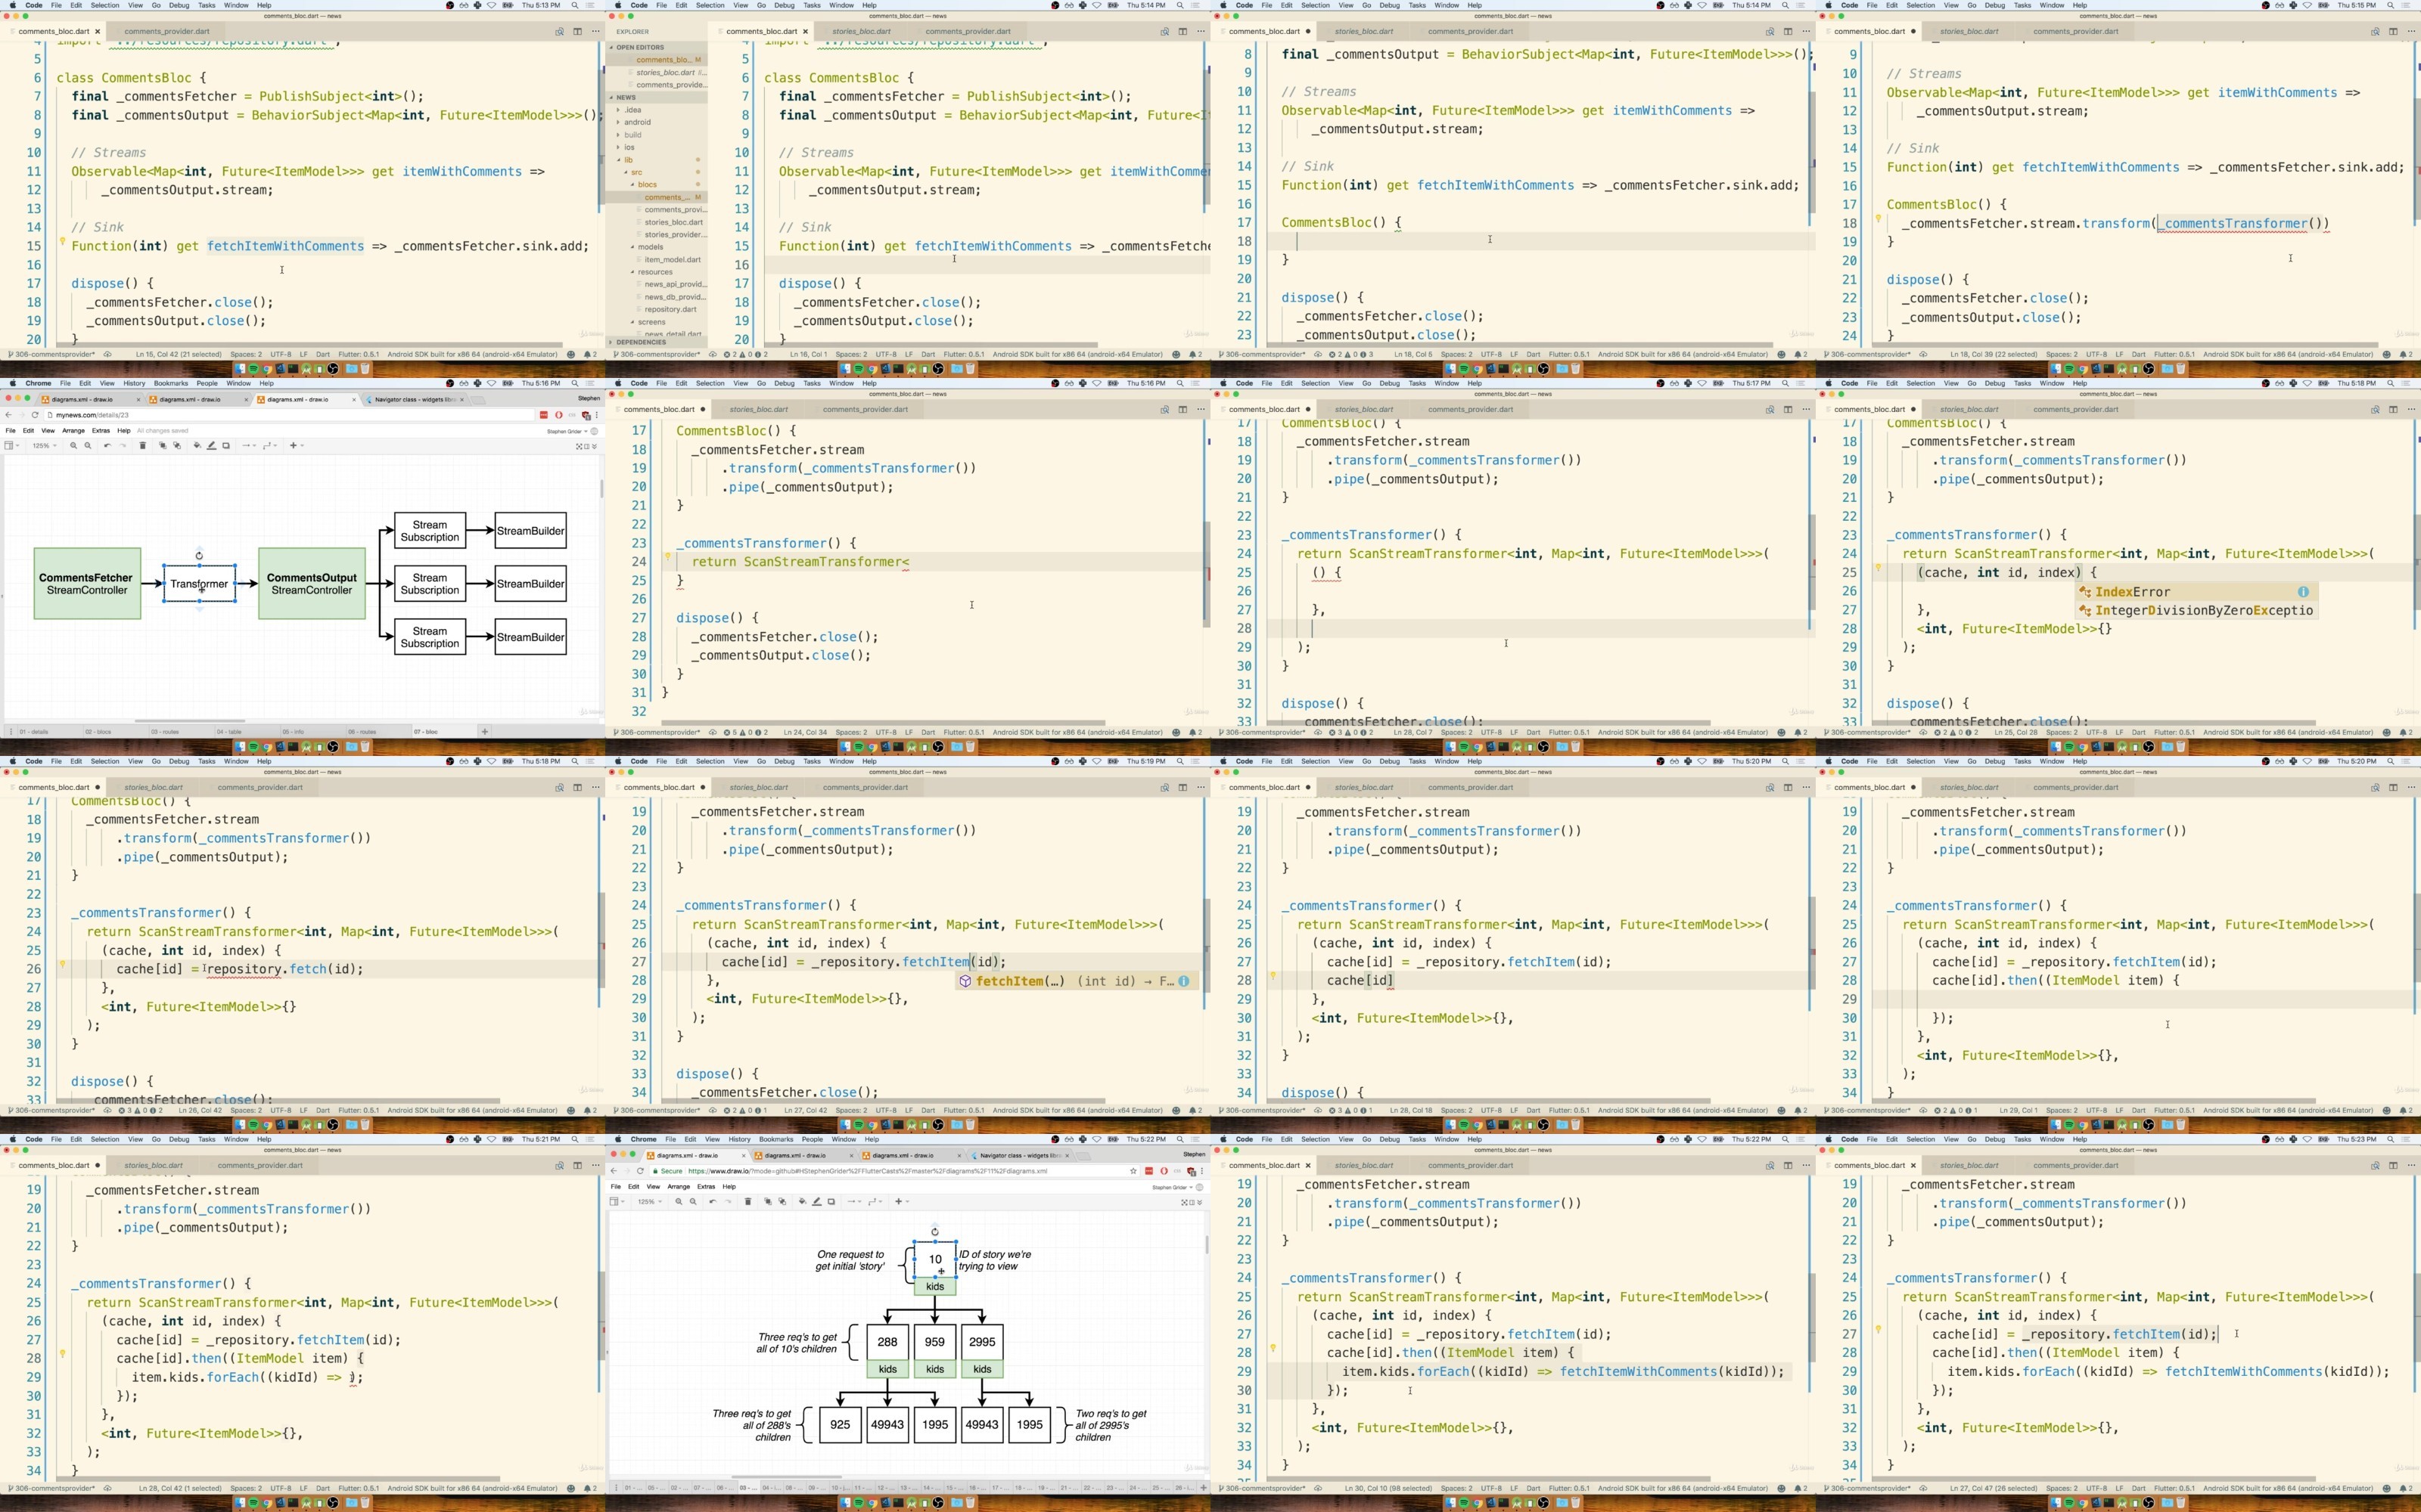Screen dimensions: 2421x1512
Task: Zoom out button, Transformer diagram draw.io toolbar
Action: (88, 446)
